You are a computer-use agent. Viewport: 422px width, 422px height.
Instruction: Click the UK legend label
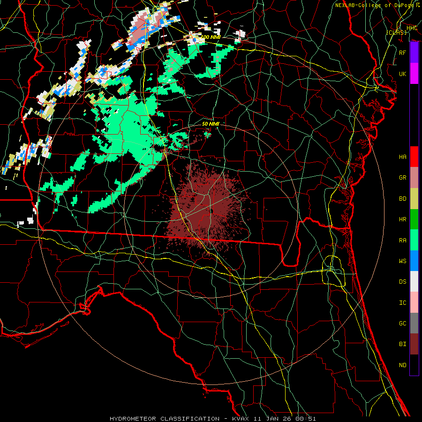point(402,74)
